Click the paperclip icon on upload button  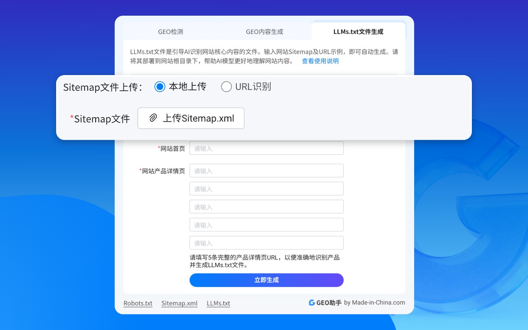point(153,118)
